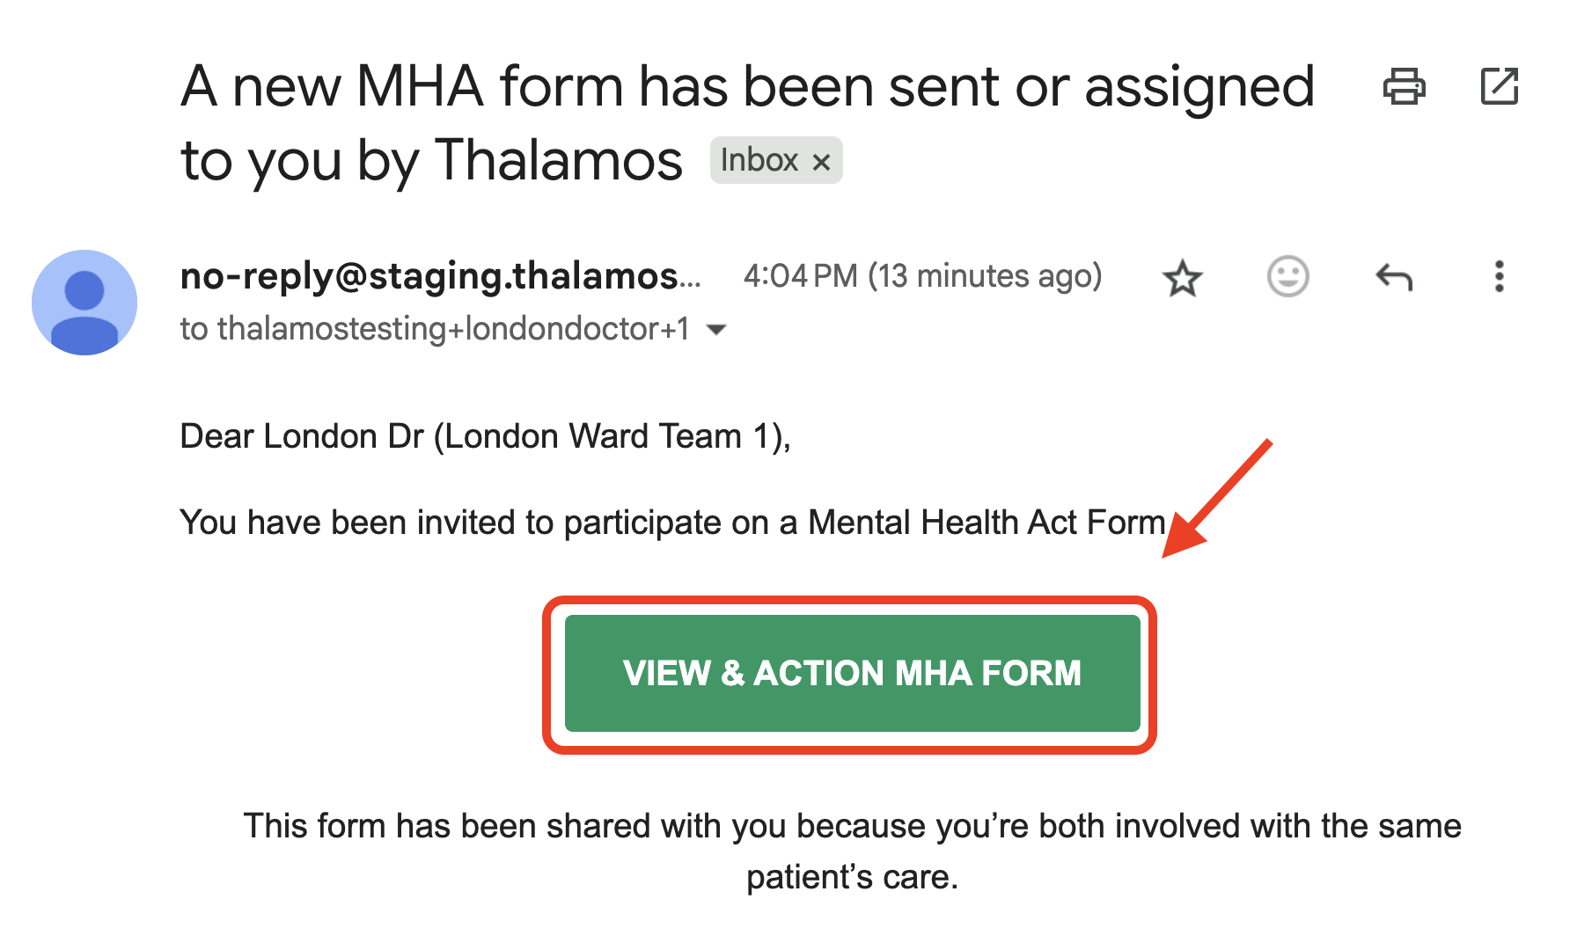Click the word Thalamos in the subject
Viewport: 1577px width, 950px height.
pos(559,160)
